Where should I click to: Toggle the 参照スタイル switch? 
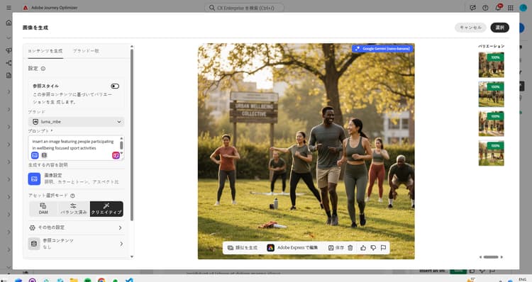tap(115, 86)
